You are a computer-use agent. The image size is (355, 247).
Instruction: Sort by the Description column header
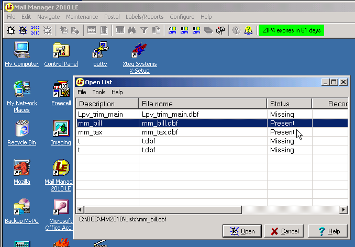pos(107,104)
